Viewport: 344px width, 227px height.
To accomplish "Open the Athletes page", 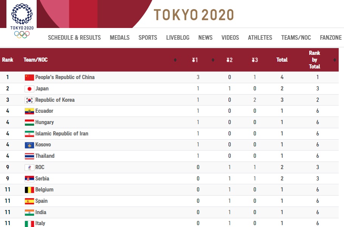I will (260, 37).
